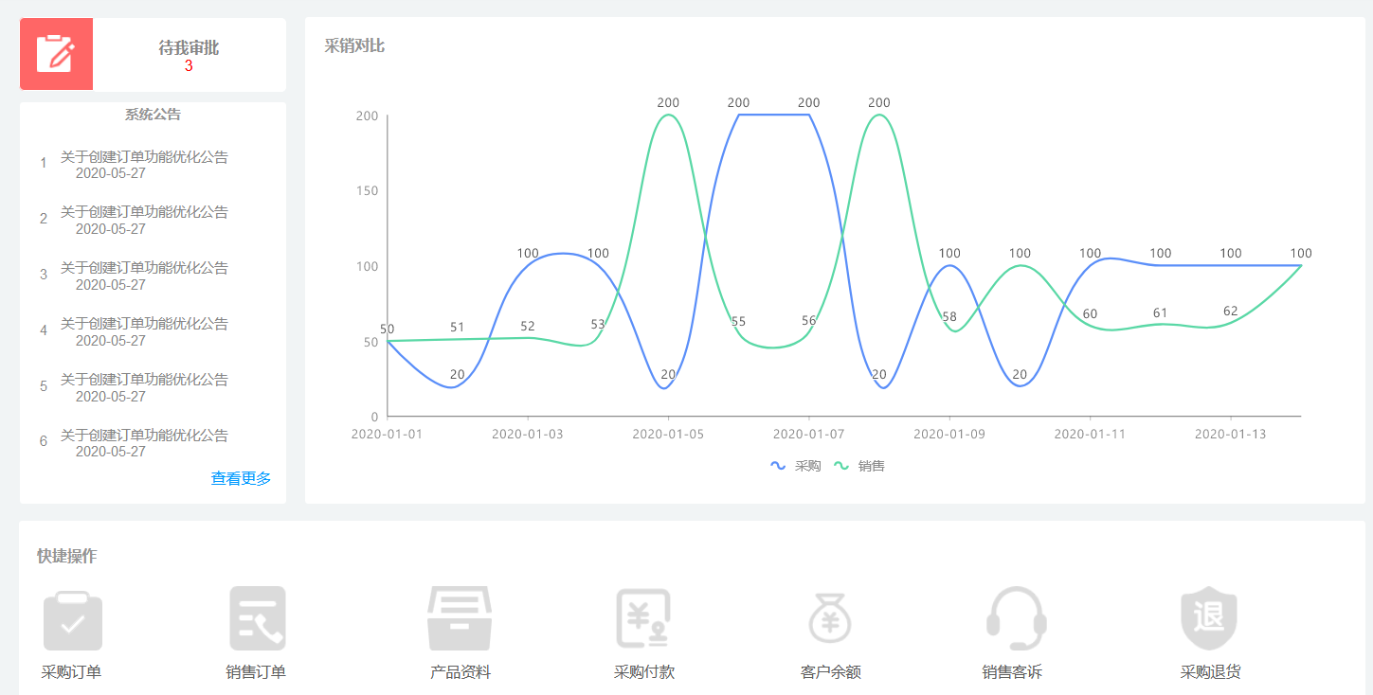This screenshot has height=695, width=1373.
Task: Open the 采购订单 shortcut icon
Action: pyautogui.click(x=73, y=620)
